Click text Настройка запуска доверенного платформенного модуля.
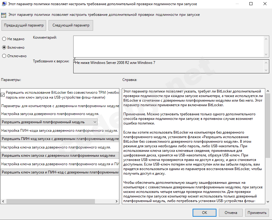272x220 pixels. [50, 114]
